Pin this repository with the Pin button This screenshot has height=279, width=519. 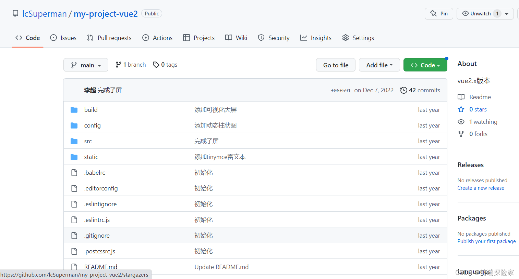(x=439, y=14)
